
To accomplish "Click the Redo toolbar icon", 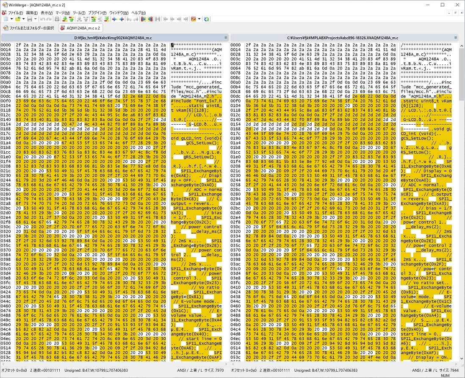I will [x=49, y=19].
